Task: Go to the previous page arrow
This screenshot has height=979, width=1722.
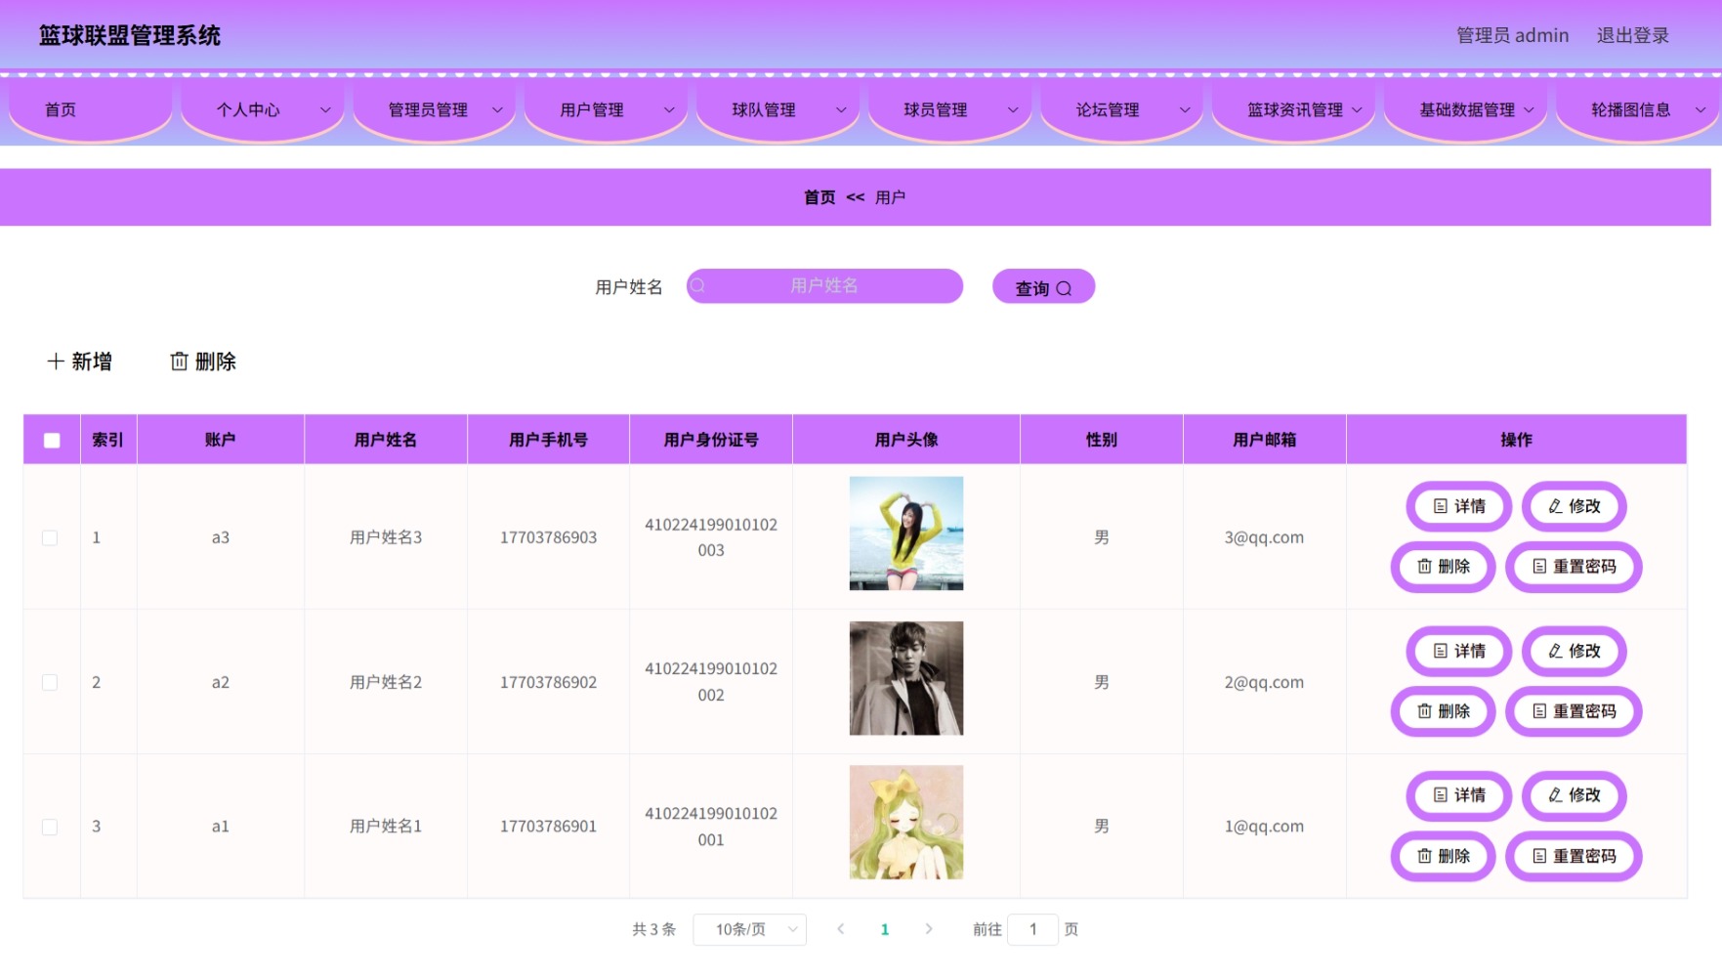Action: [840, 929]
